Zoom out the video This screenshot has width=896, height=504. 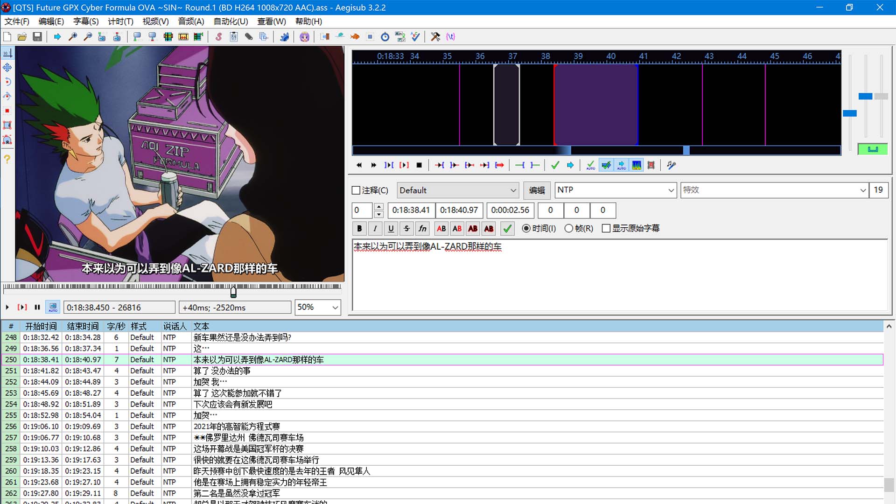[x=87, y=37]
